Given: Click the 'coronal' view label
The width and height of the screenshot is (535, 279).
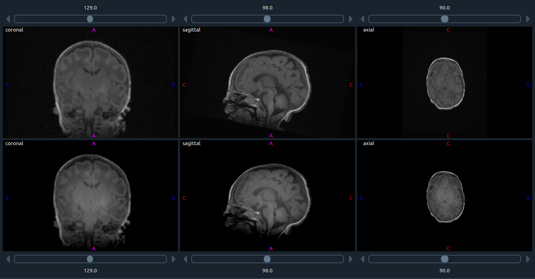Looking at the screenshot, I should point(14,30).
